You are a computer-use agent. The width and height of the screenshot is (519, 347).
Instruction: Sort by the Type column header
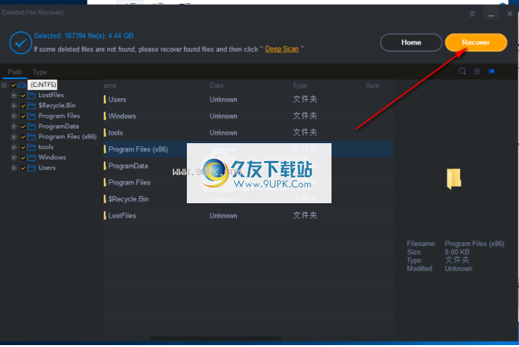pos(299,86)
